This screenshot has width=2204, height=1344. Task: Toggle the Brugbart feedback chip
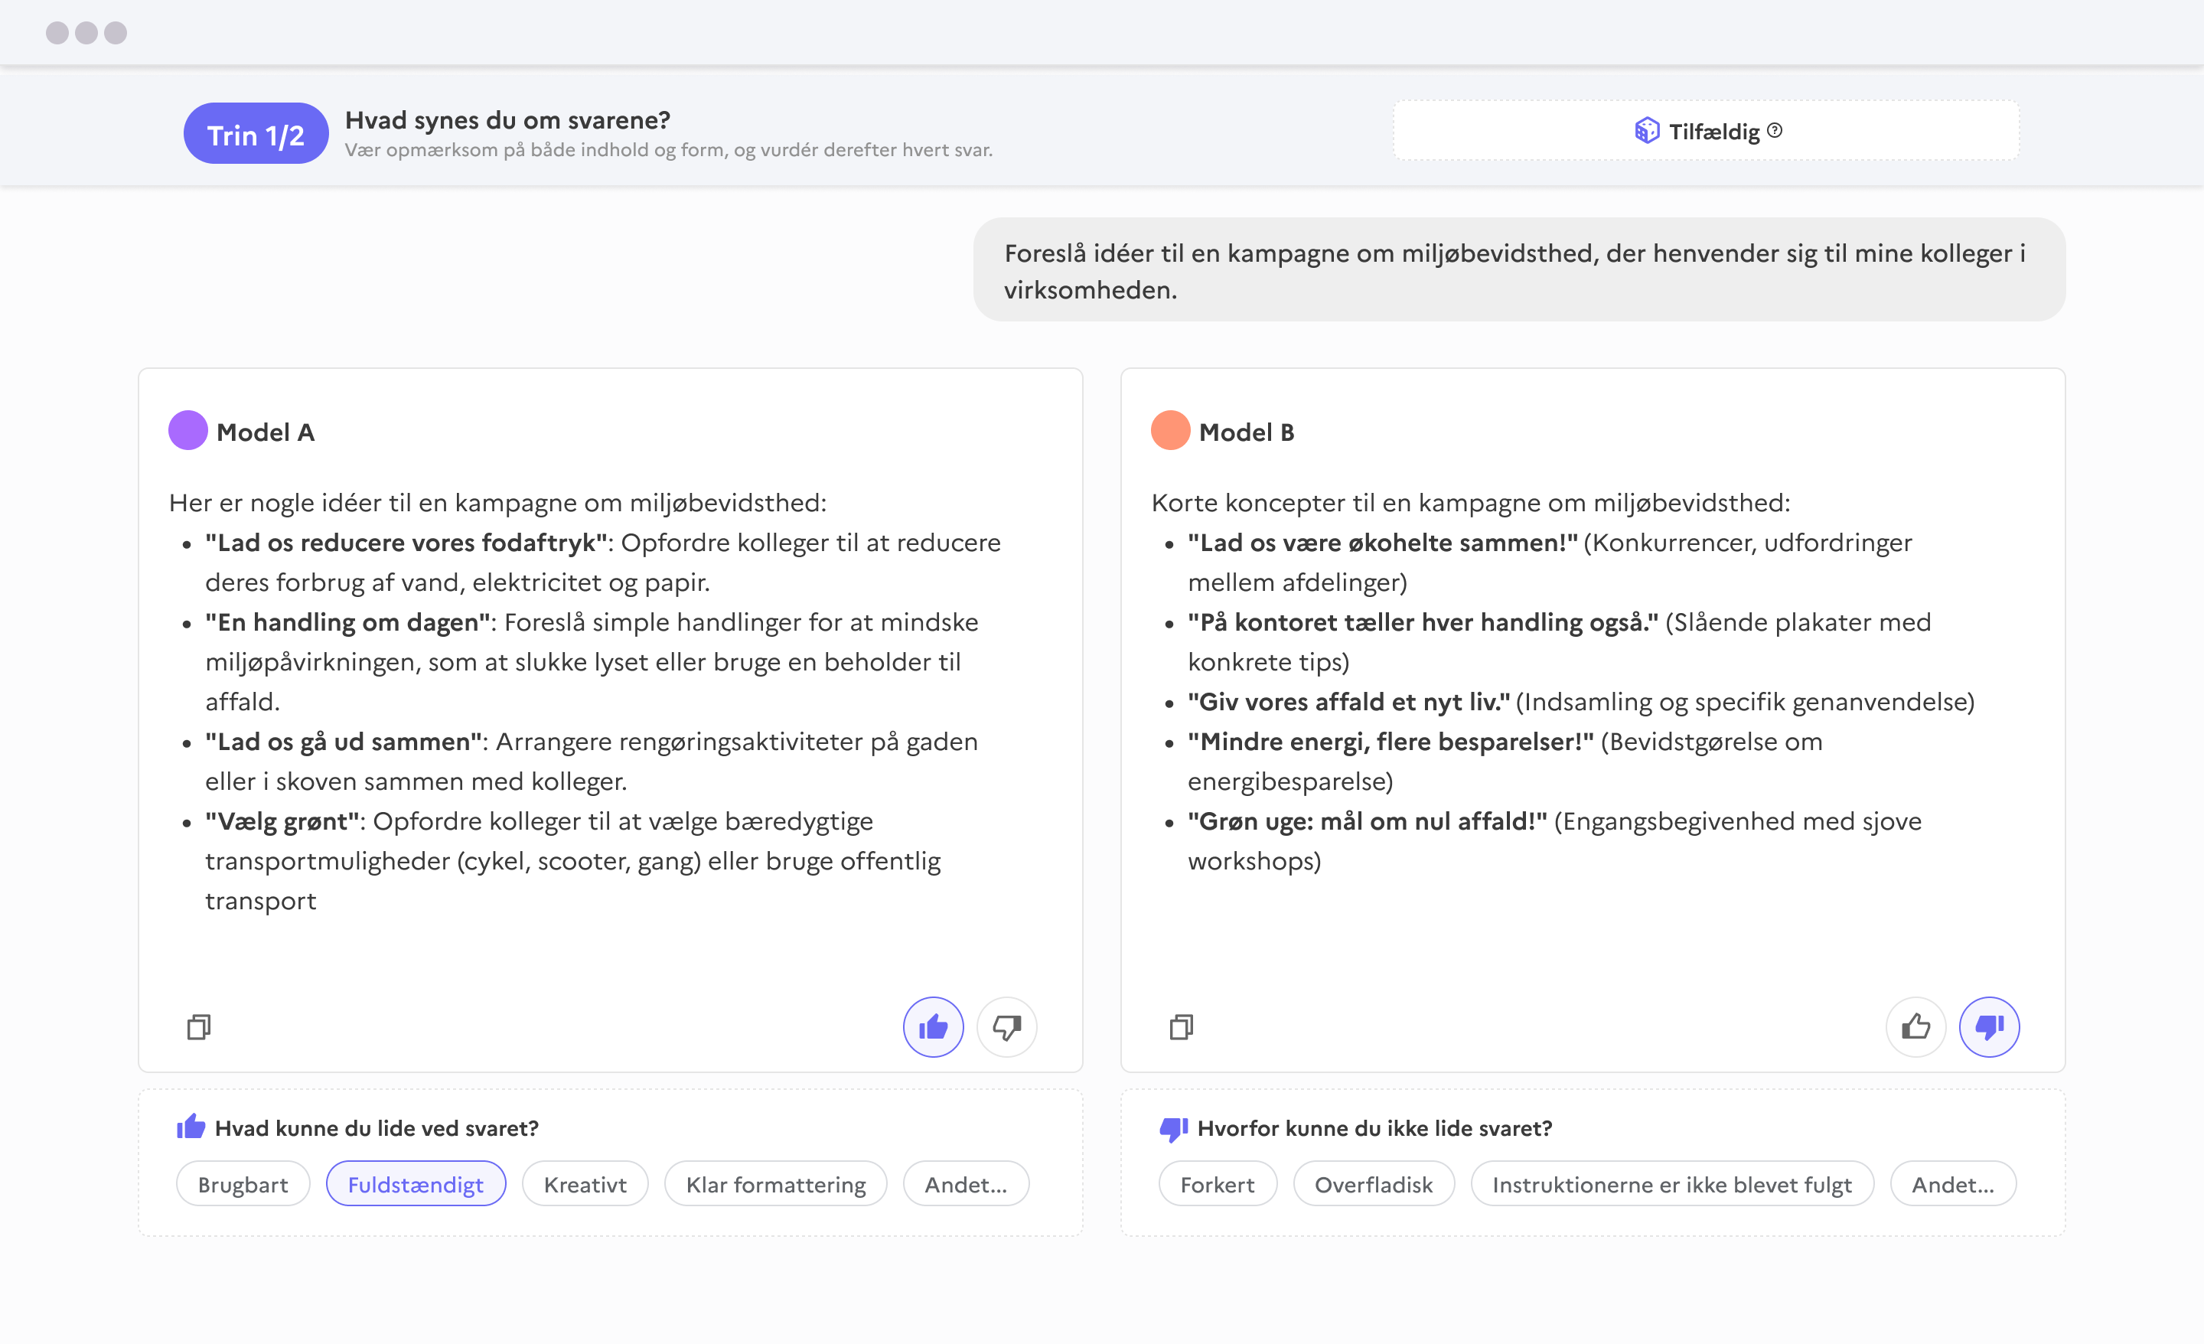point(243,1183)
